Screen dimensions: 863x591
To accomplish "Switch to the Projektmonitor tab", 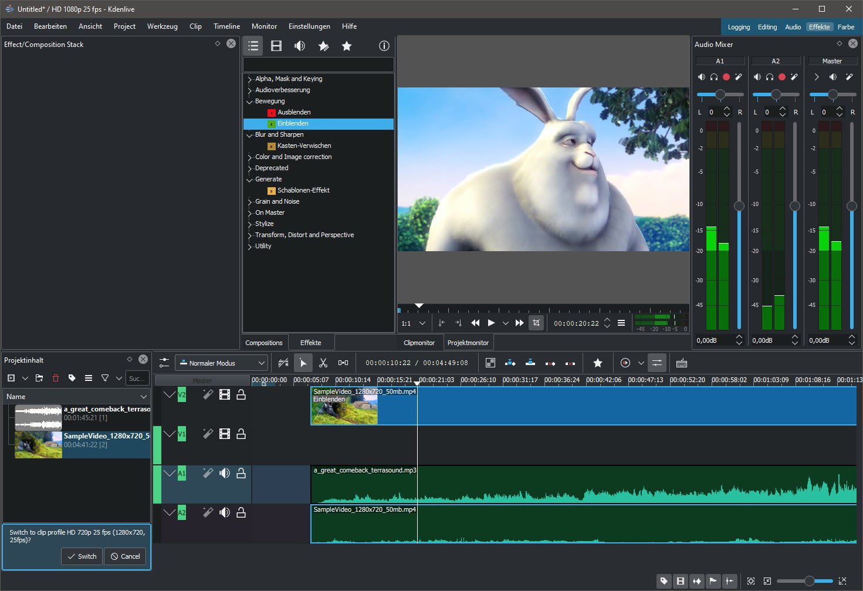I will pyautogui.click(x=468, y=343).
